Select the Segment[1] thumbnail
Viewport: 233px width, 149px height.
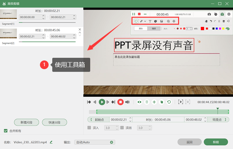(x=8, y=14)
